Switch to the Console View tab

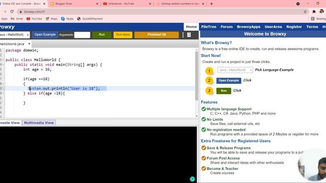click(x=10, y=123)
